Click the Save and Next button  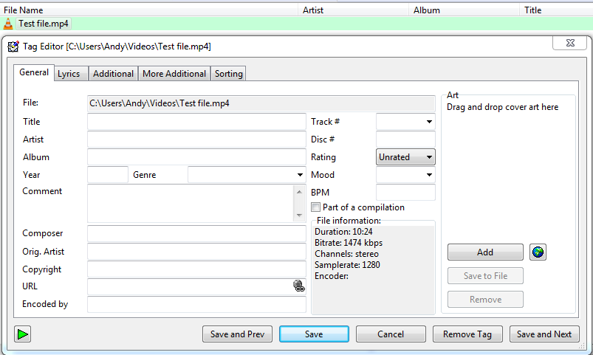click(x=544, y=334)
